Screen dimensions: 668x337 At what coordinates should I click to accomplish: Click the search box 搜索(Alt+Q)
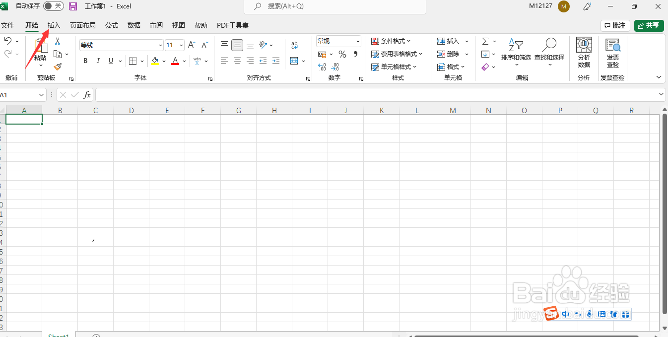coord(335,6)
